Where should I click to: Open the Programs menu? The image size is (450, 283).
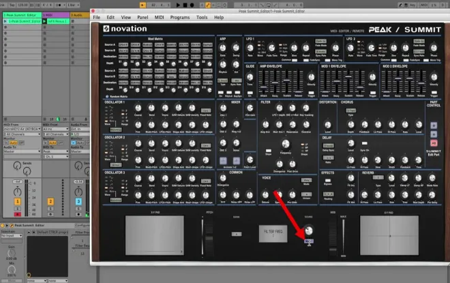coord(180,17)
